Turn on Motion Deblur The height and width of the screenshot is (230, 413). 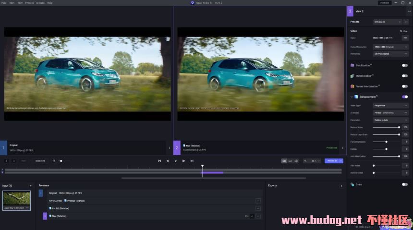pos(405,76)
